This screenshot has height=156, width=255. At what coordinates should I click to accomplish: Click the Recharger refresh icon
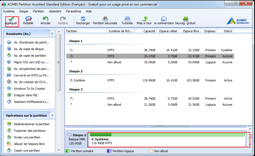[83, 19]
